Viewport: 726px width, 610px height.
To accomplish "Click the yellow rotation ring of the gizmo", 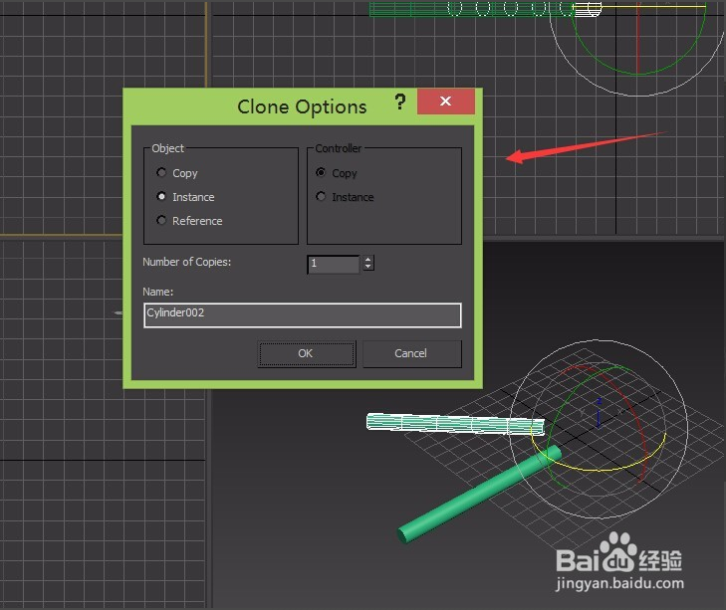I will tap(600, 469).
